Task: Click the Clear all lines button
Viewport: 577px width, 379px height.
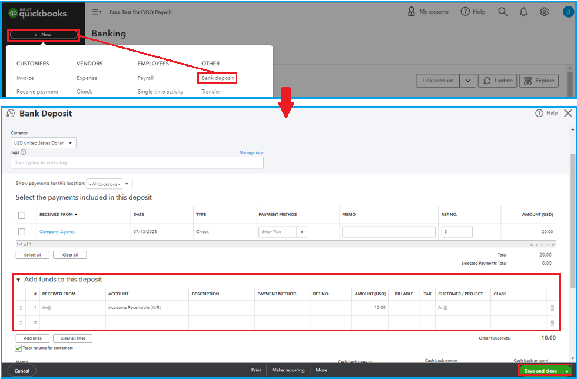Action: point(73,338)
